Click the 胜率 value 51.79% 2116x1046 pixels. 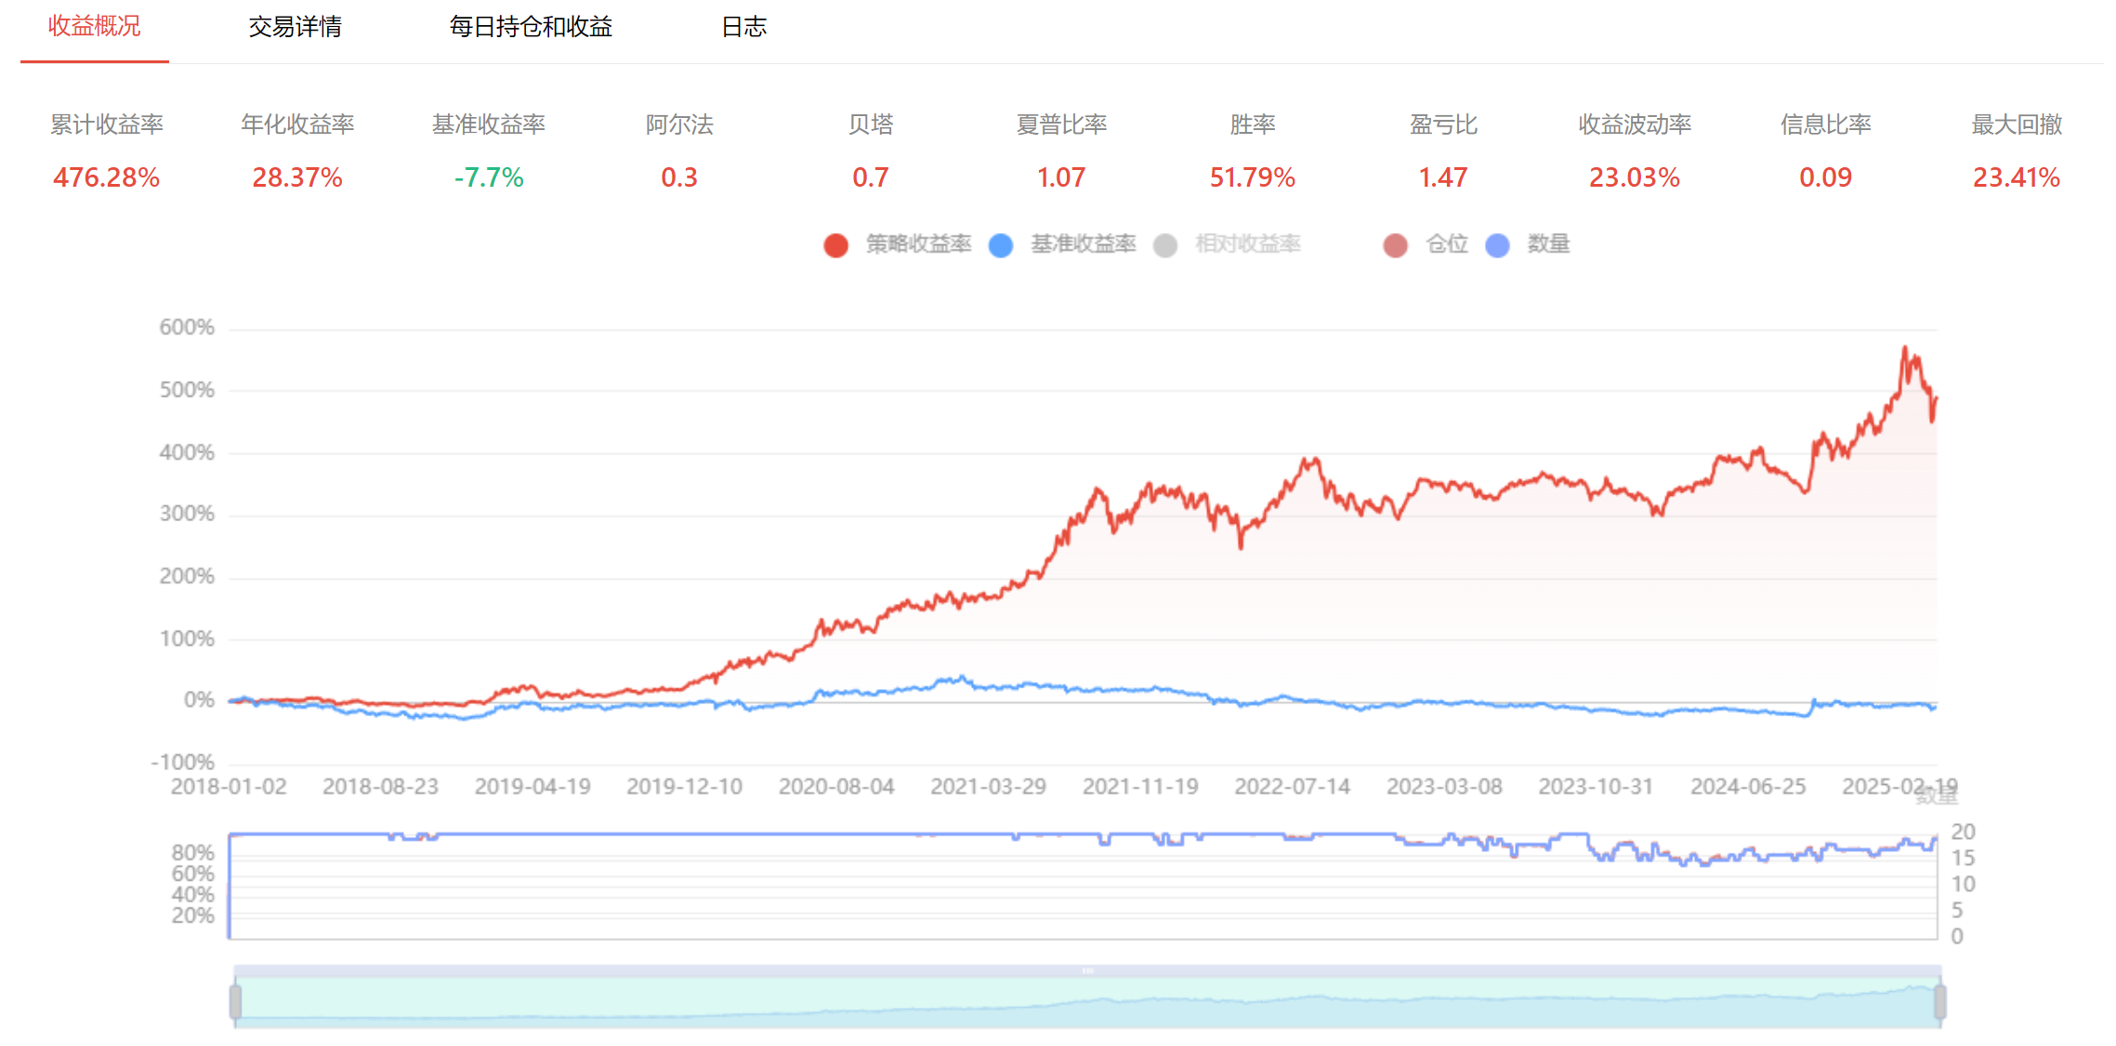tap(1252, 177)
